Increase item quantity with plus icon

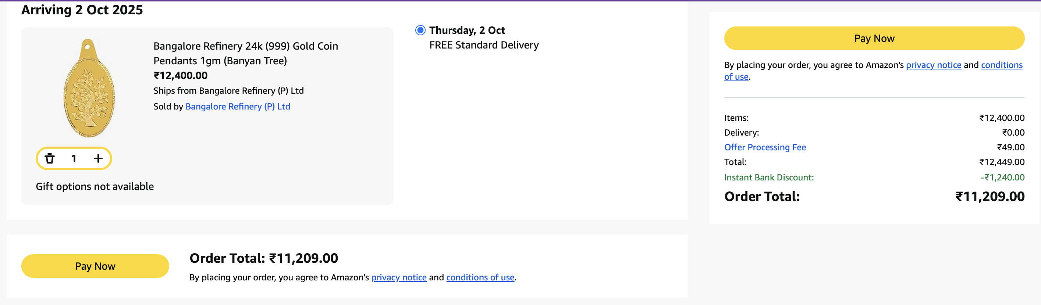coord(98,158)
